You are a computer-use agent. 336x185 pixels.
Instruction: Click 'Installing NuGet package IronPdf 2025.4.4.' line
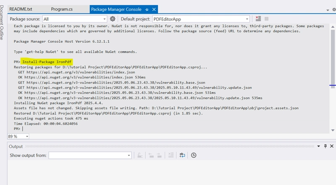pyautogui.click(x=58, y=103)
